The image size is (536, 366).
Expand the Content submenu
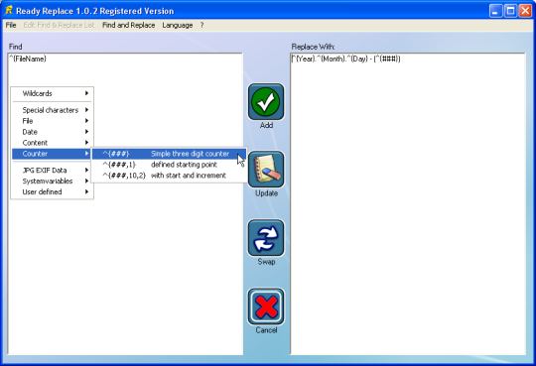(x=52, y=143)
